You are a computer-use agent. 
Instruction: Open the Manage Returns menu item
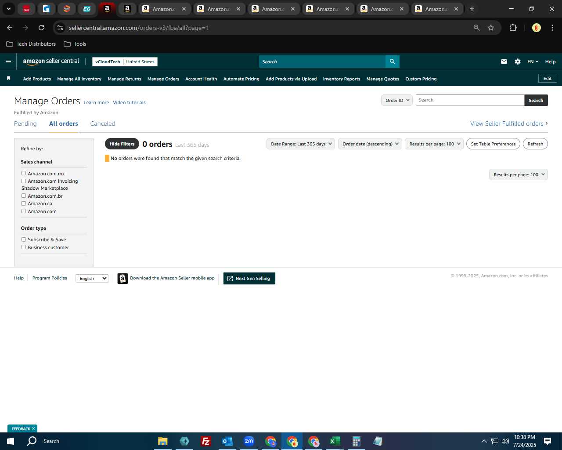[124, 79]
